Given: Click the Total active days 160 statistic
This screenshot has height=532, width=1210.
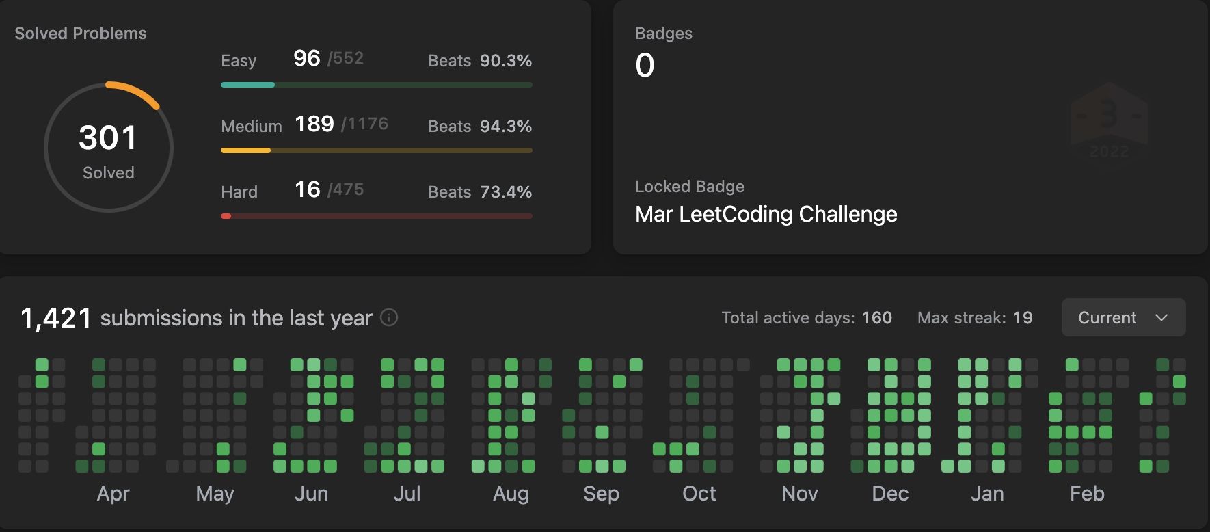Looking at the screenshot, I should pos(806,318).
